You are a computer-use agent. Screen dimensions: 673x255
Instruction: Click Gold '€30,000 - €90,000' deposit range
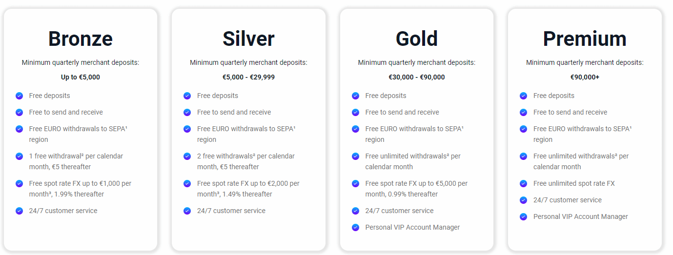tap(417, 77)
